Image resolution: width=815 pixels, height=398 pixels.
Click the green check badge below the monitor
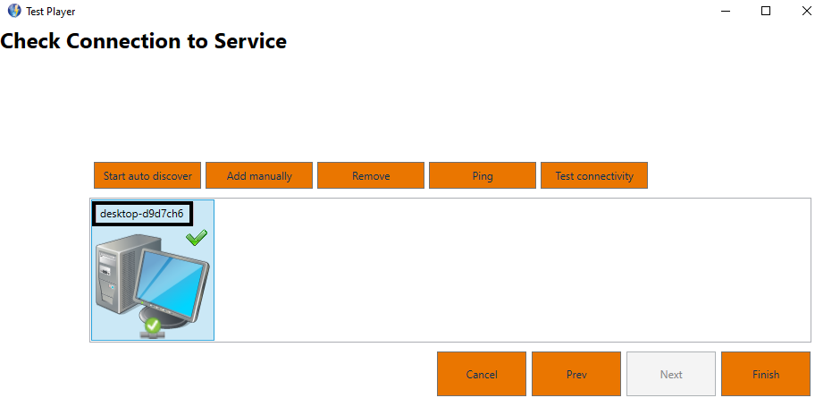(153, 326)
